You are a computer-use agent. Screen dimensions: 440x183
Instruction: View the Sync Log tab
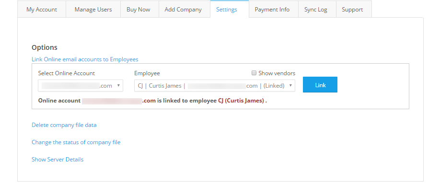tap(316, 9)
